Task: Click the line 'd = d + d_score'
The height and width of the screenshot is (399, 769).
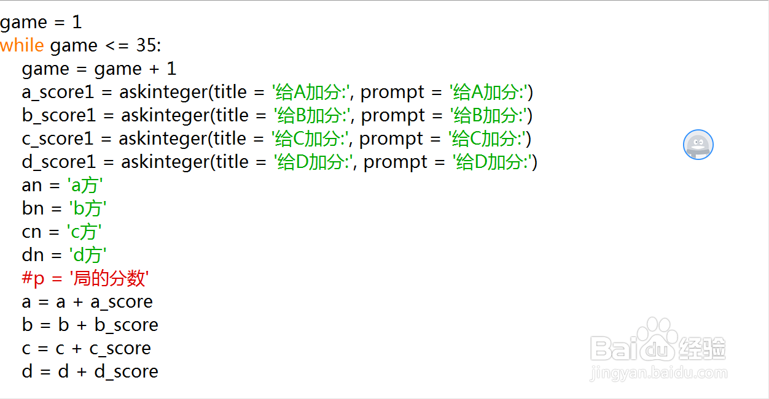Action: pyautogui.click(x=90, y=371)
